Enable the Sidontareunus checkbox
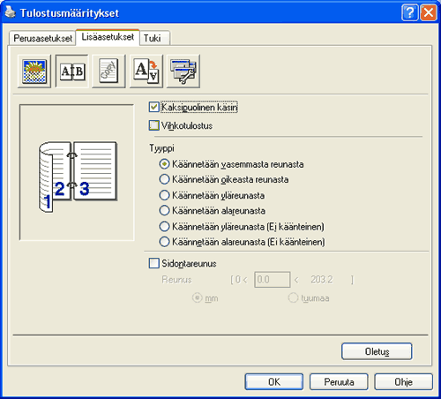This screenshot has width=441, height=399. [153, 263]
